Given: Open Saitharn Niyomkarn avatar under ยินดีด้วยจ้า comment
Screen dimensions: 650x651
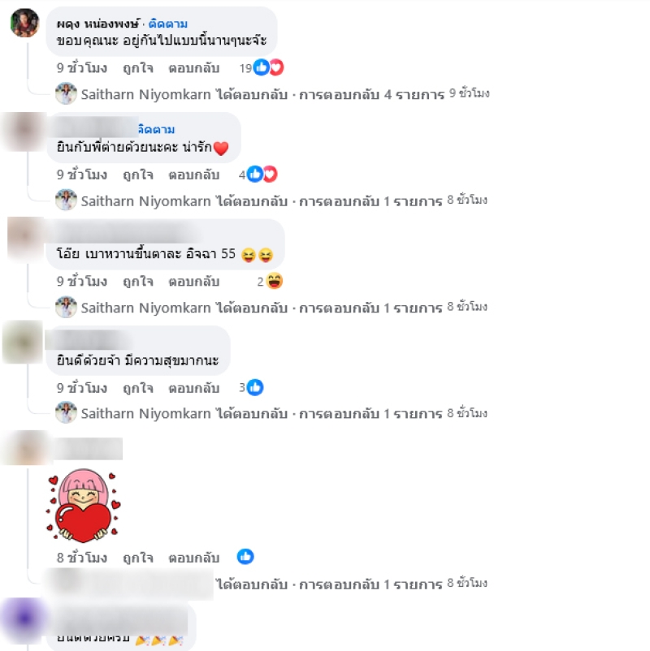Looking at the screenshot, I should [x=66, y=413].
